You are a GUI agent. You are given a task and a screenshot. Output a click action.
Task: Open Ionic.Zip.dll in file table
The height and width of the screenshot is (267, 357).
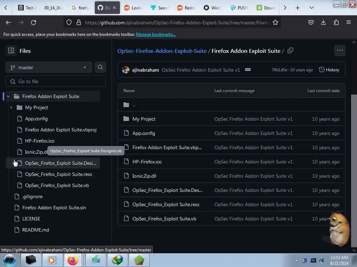tap(144, 176)
